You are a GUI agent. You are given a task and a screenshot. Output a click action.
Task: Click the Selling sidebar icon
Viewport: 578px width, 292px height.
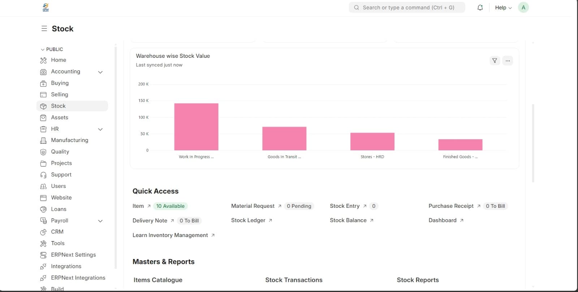43,95
